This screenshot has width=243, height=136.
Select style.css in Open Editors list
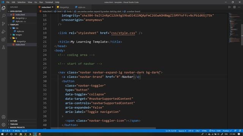tap(22, 22)
